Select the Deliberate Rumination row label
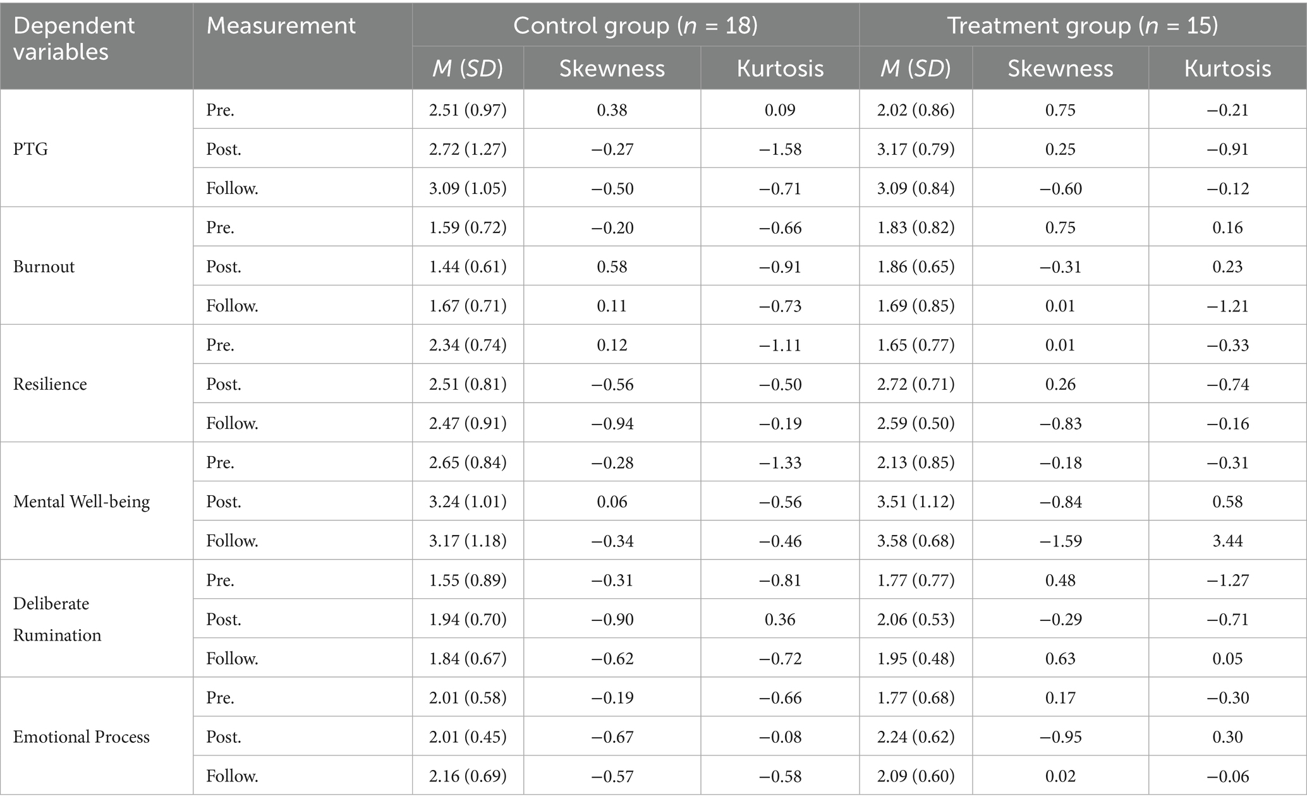The width and height of the screenshot is (1307, 806). click(57, 619)
